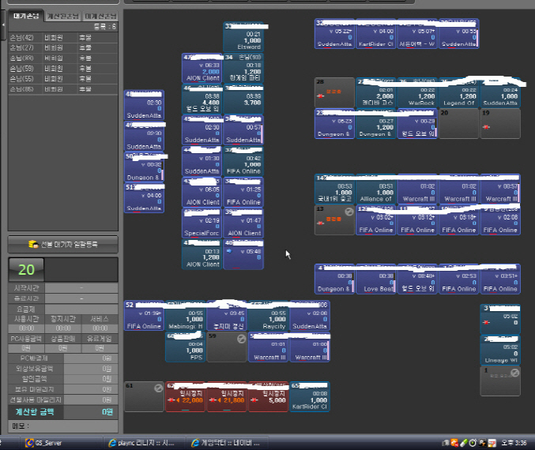
Task: Select seat 14 tile showing 00:53
Action: [334, 189]
